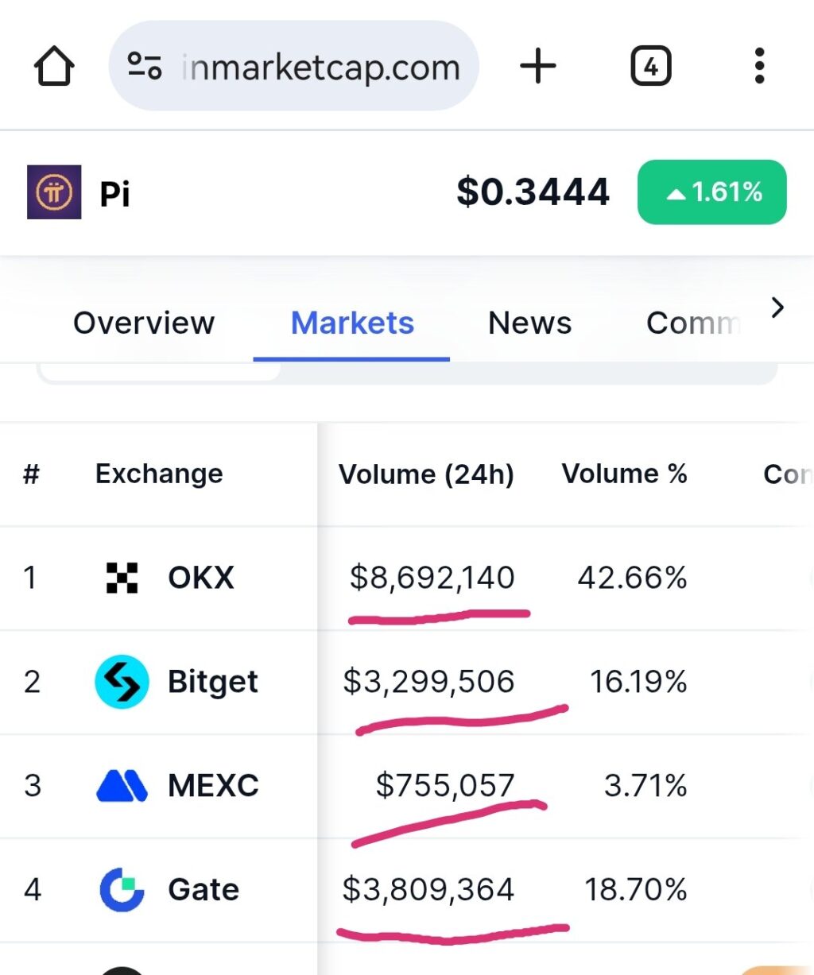Open a new tab with plus icon
The height and width of the screenshot is (975, 814).
point(538,66)
